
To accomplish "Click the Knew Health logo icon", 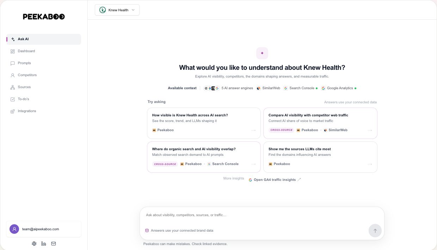I will 103,10.
